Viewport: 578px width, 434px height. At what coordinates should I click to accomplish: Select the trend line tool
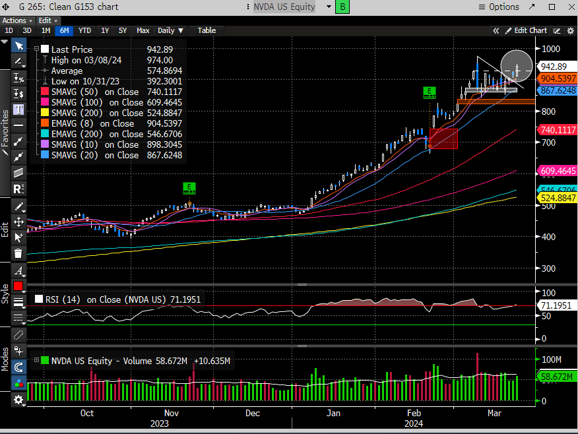coord(18,141)
